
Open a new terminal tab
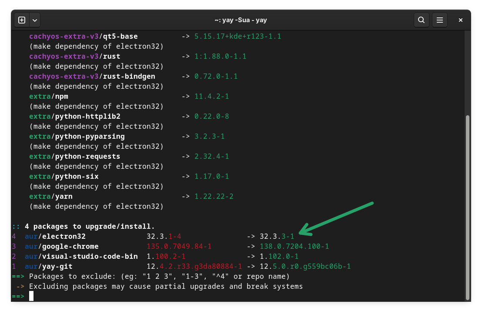click(x=21, y=20)
